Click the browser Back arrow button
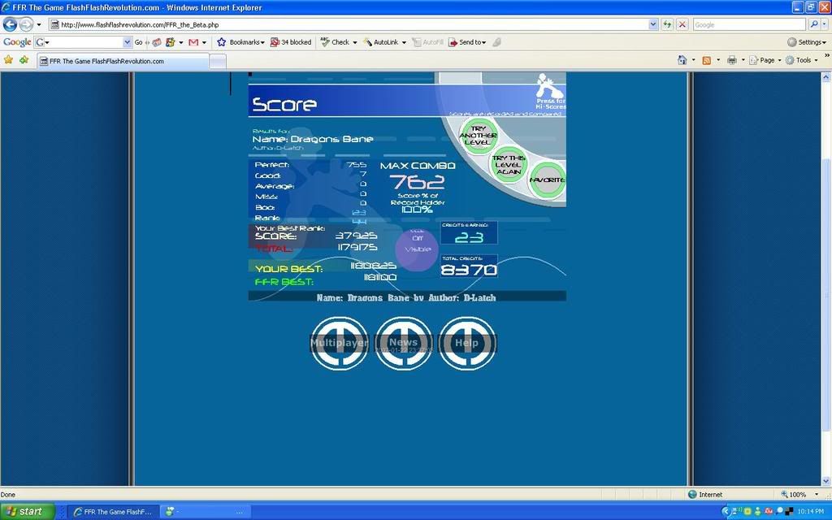The height and width of the screenshot is (520, 832). point(11,24)
